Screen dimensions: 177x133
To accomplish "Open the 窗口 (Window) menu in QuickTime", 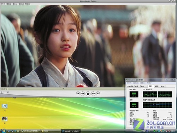I will [21, 4].
